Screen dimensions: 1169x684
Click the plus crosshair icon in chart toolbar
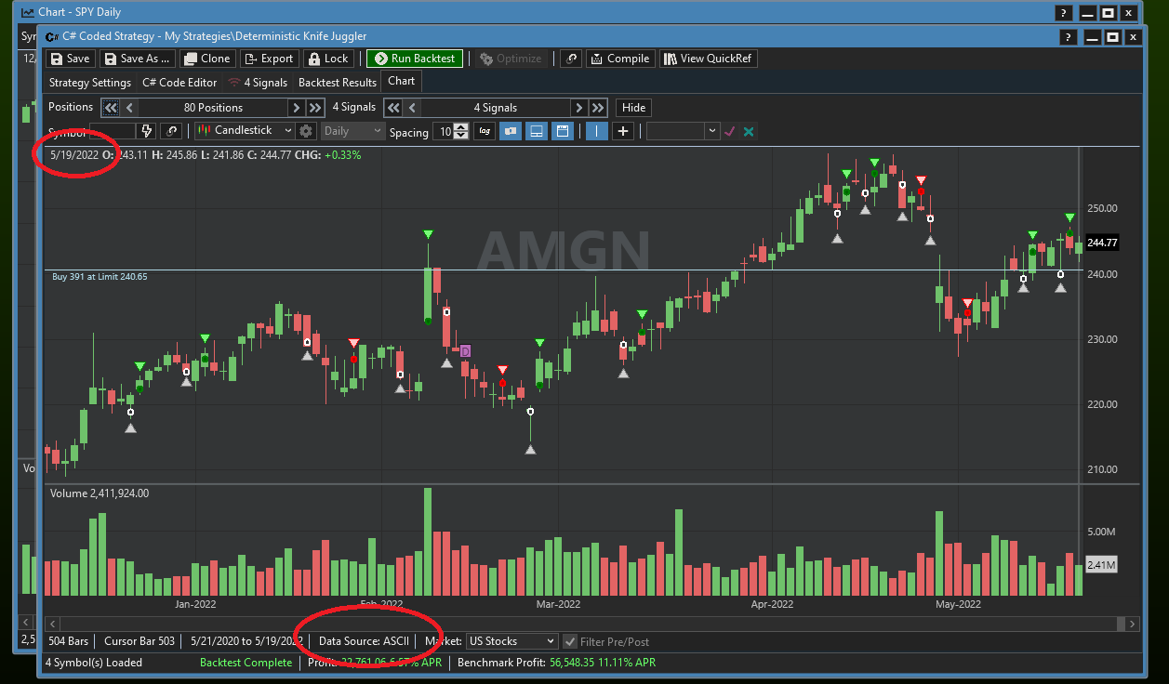(623, 131)
